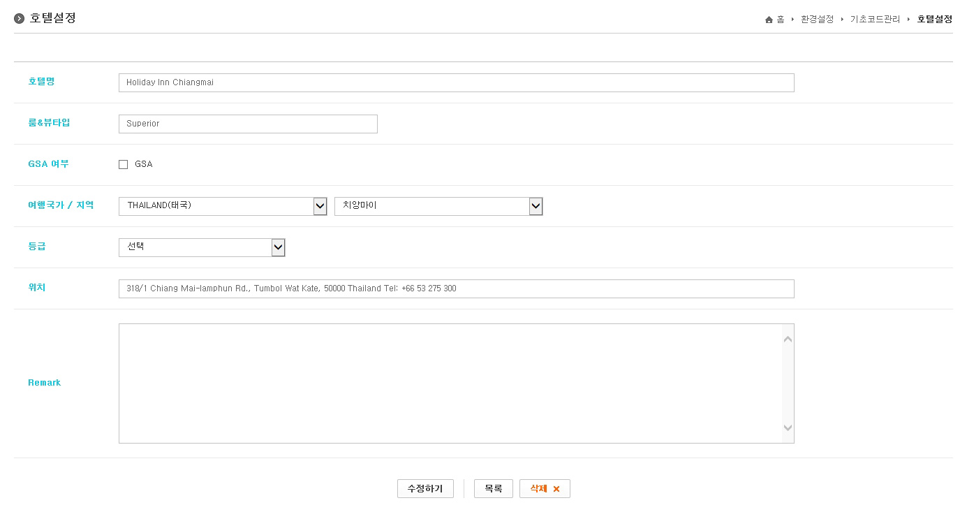Click 홈 breadcrumb link
Screen dimensions: 967x519
pyautogui.click(x=781, y=20)
